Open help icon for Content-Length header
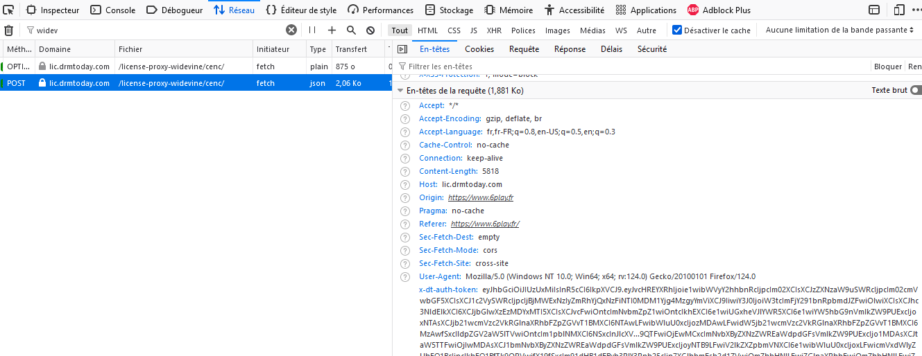The height and width of the screenshot is (356, 922). coord(404,172)
